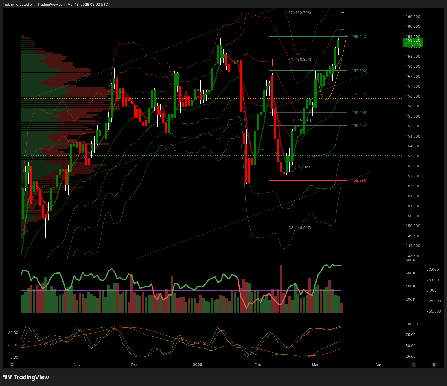Toggle the B scale button at bottom right
Viewport: 447px width, 386px height.
(434, 365)
